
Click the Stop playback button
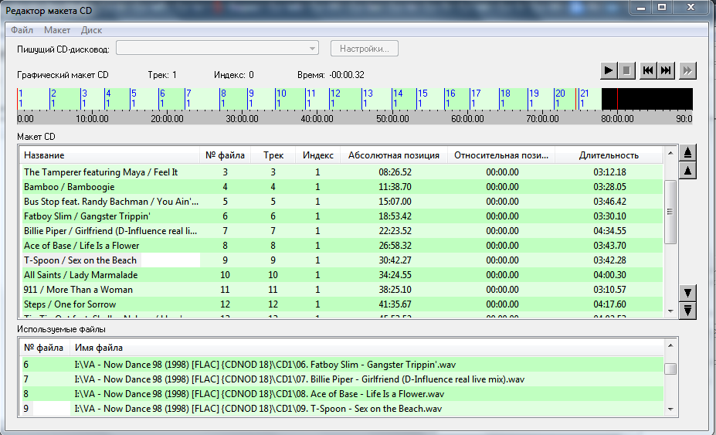click(626, 70)
